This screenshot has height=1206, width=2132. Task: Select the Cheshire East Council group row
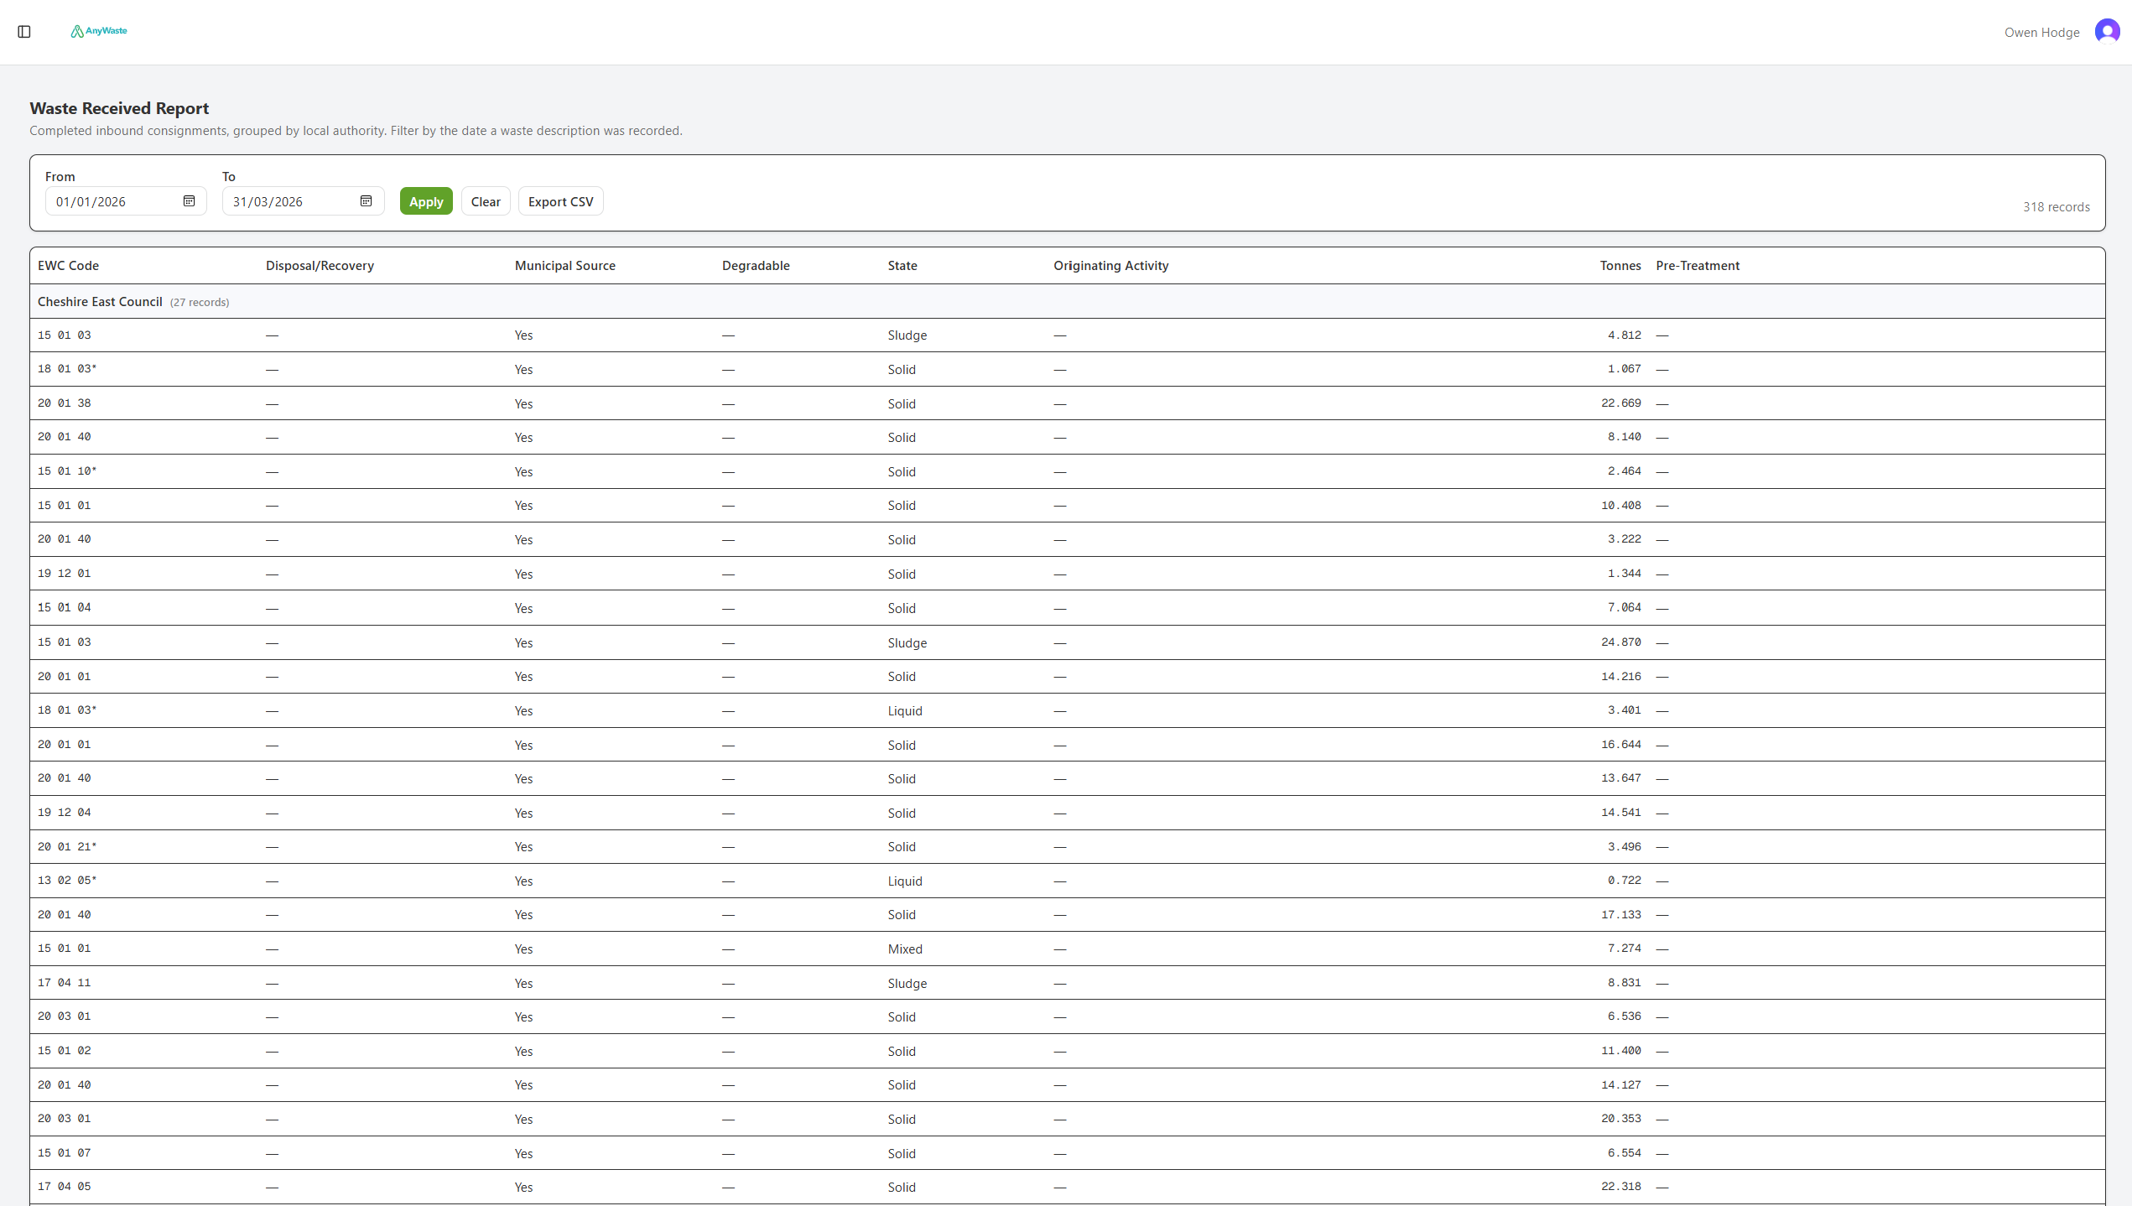(1067, 302)
